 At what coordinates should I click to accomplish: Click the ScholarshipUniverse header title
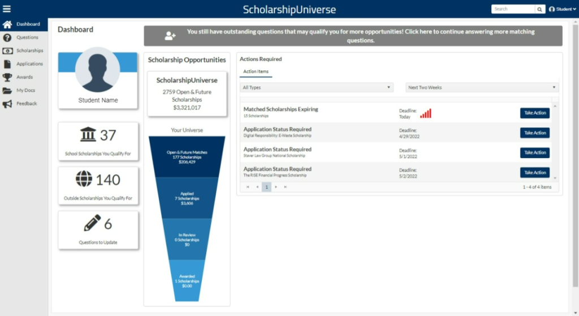coord(289,10)
